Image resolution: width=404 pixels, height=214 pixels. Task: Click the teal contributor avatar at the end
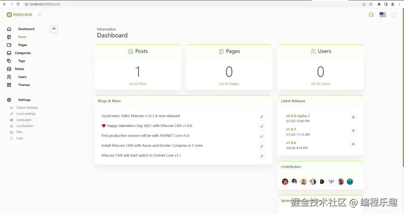coord(350,182)
